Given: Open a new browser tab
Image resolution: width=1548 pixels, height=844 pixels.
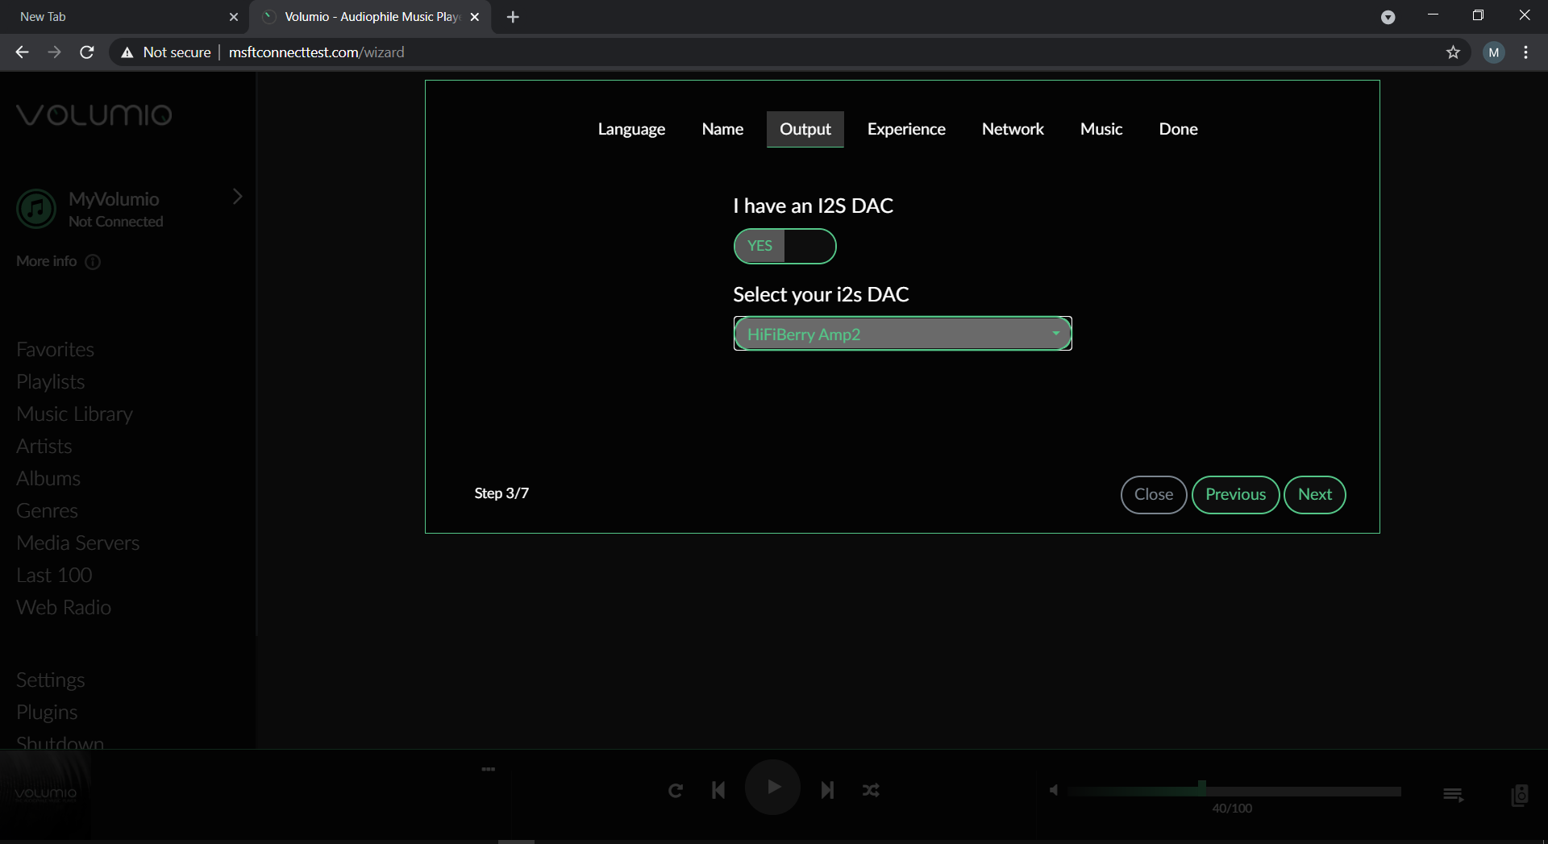Looking at the screenshot, I should (x=513, y=17).
